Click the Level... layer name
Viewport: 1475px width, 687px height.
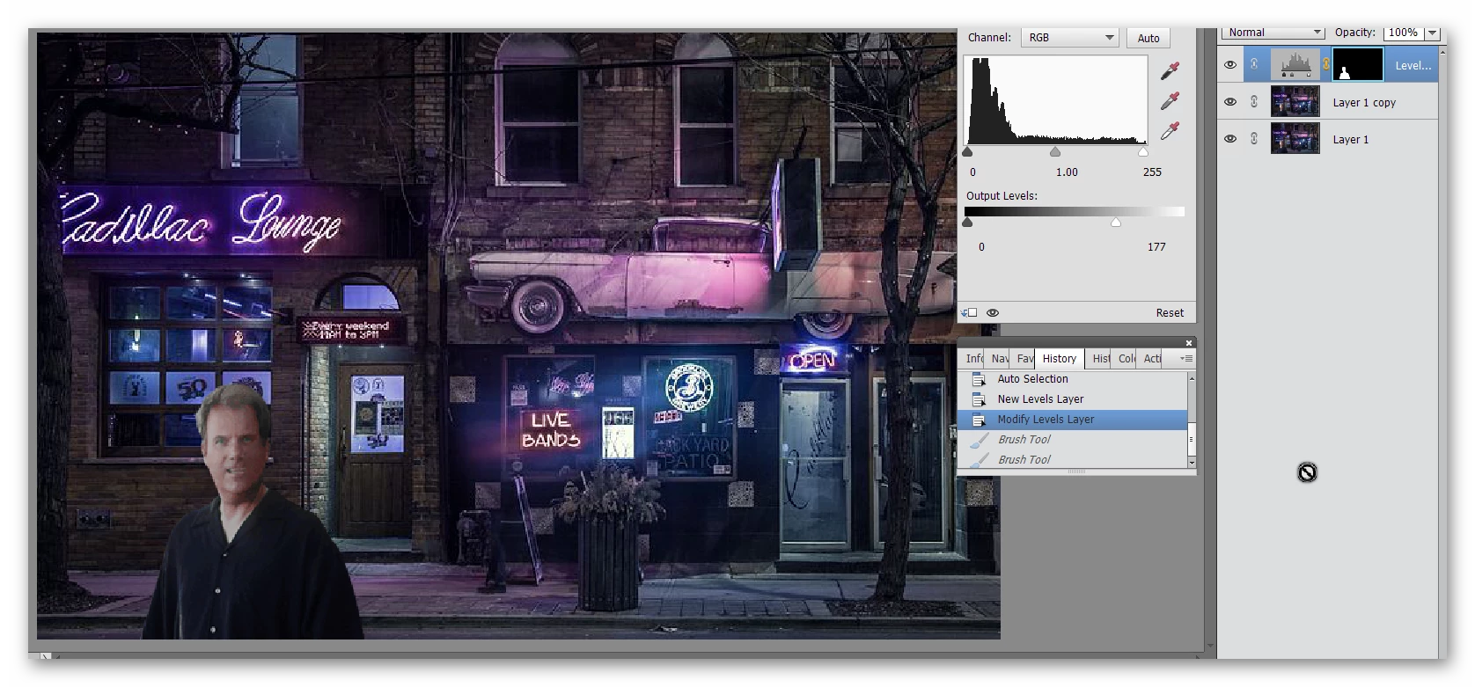[1413, 65]
